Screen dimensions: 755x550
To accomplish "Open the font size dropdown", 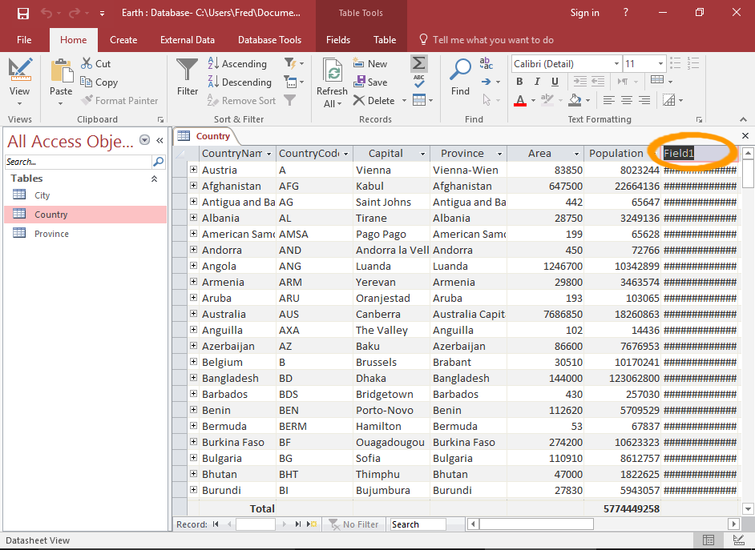I will pos(662,64).
